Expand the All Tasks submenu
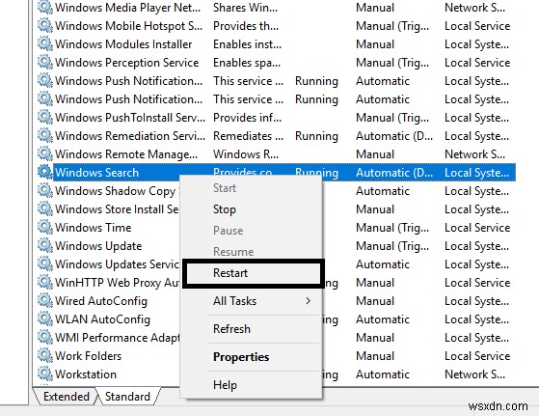 (x=252, y=301)
